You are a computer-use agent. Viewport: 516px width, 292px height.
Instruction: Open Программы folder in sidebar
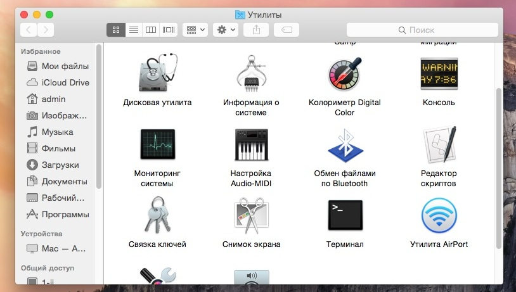[x=58, y=214]
